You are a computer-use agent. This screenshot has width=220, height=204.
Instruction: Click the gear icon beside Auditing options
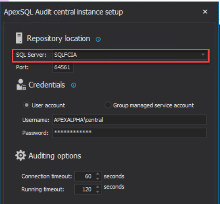click(20, 155)
